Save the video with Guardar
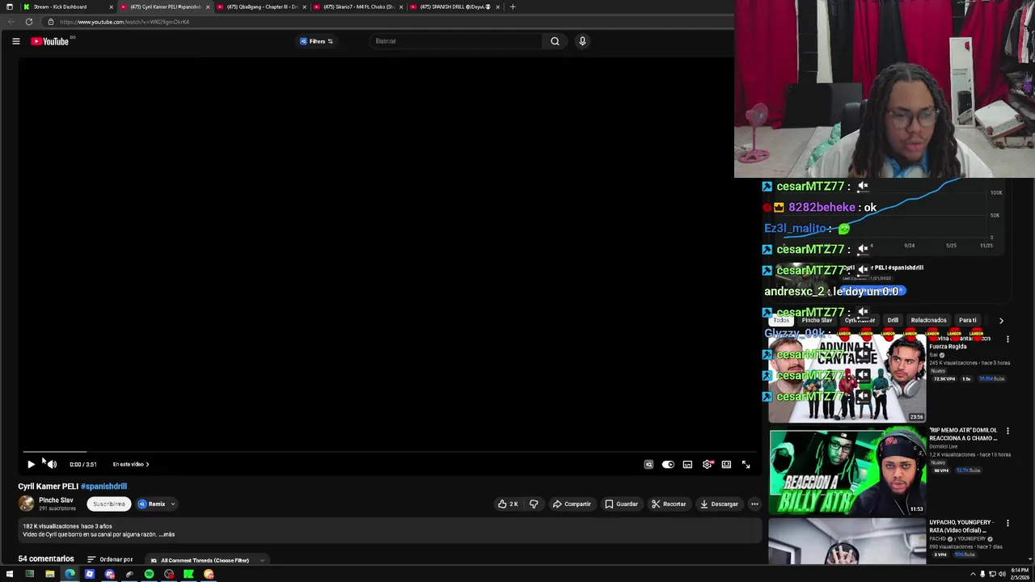Viewport: 1035px width, 582px height. [621, 504]
